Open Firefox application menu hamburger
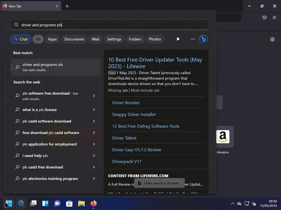The height and width of the screenshot is (210, 281). pyautogui.click(x=274, y=17)
